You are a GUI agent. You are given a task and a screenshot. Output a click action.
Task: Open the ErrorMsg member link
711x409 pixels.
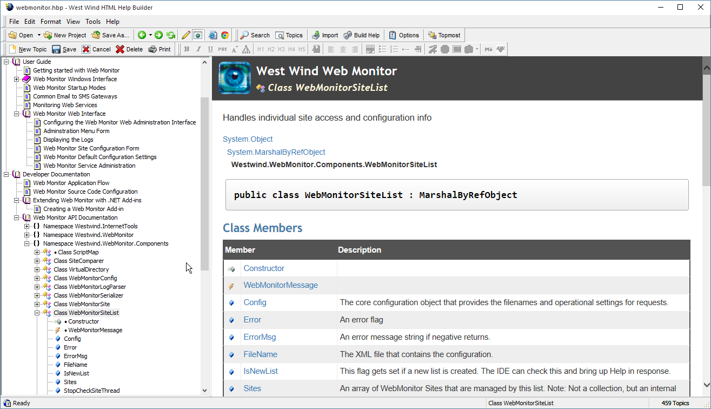260,337
